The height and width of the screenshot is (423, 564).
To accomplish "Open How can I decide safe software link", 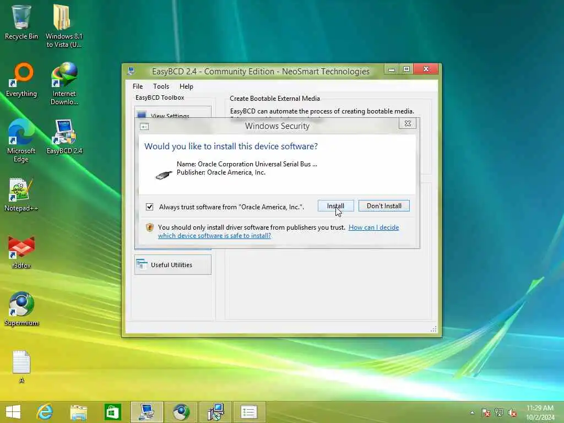I will click(278, 231).
